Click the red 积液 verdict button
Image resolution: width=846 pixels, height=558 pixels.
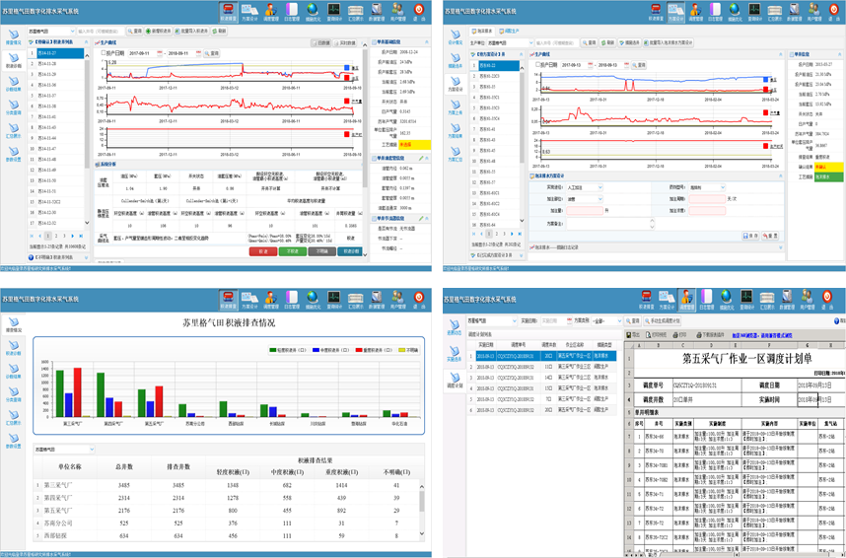coord(263,251)
